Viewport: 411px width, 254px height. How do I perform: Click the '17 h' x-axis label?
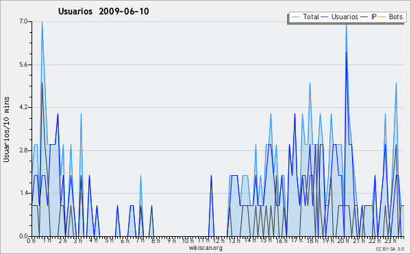[297, 240]
